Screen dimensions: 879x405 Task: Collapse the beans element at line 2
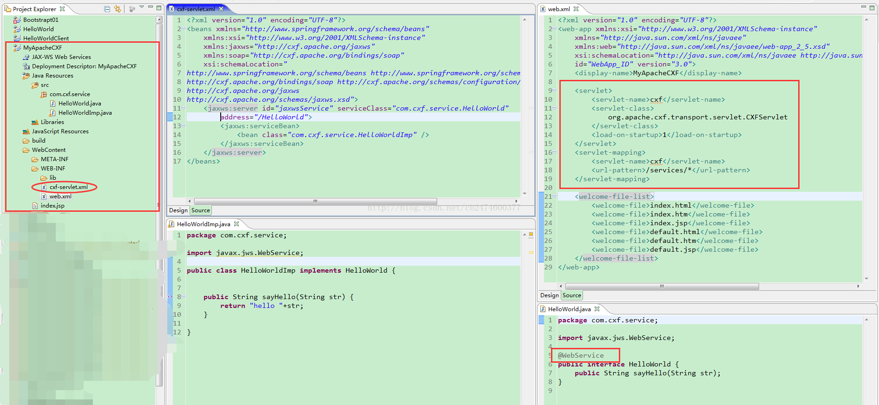[x=183, y=29]
